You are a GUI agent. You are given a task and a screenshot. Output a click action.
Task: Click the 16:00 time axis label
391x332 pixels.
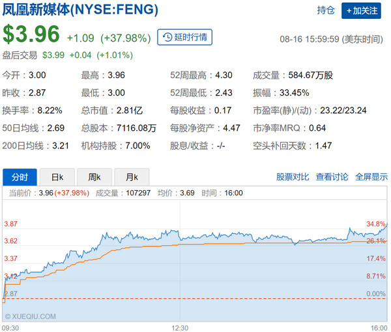(x=379, y=327)
